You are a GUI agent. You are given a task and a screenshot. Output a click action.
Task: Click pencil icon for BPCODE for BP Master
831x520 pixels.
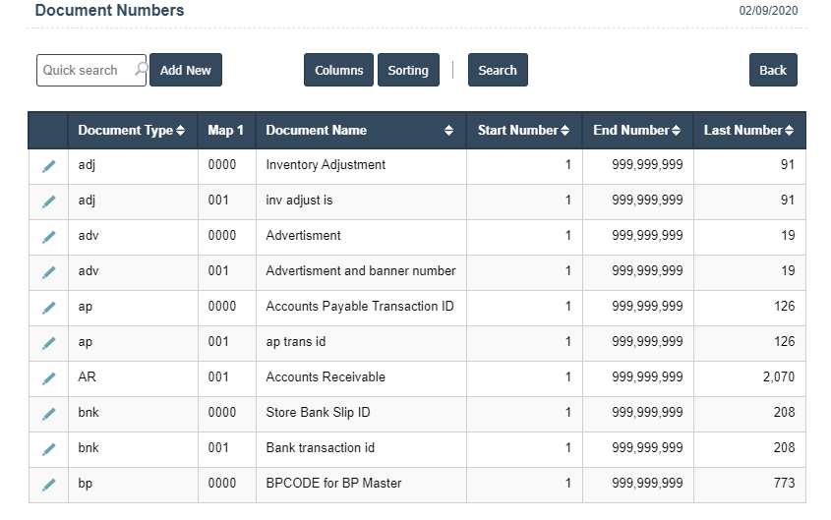[x=48, y=485]
